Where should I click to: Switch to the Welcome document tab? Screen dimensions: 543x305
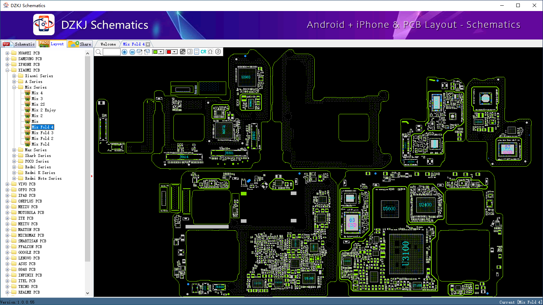click(x=108, y=44)
